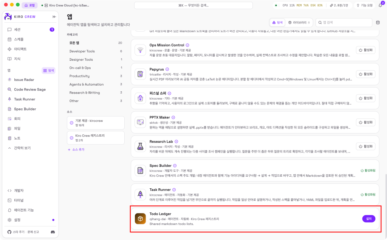
Task: Open the 세션 sidebar item
Action: click(30, 29)
